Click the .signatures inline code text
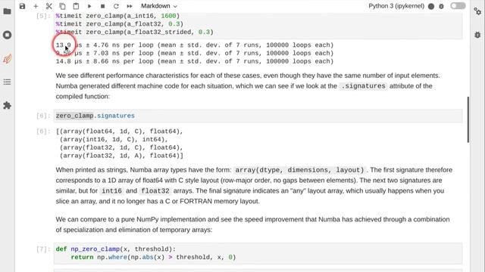This screenshot has width=485, height=272. [x=363, y=86]
